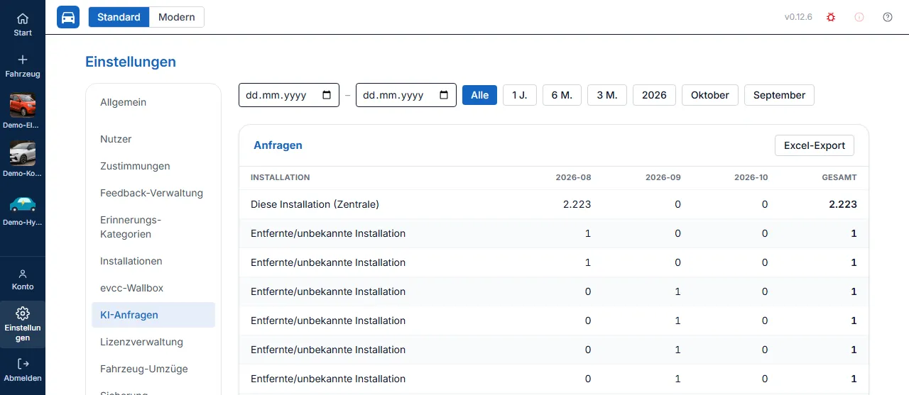The image size is (909, 395).
Task: Add a new Fahrzeug with plus icon
Action: (23, 60)
